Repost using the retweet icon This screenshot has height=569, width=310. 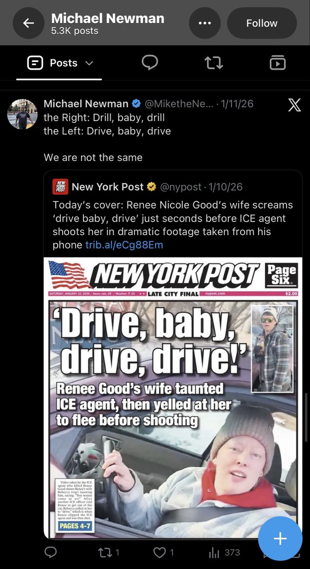click(x=108, y=552)
